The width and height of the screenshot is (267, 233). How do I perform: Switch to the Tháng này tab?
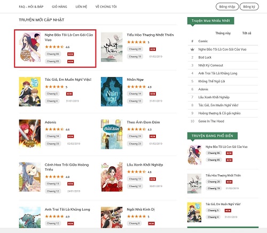coord(223,33)
